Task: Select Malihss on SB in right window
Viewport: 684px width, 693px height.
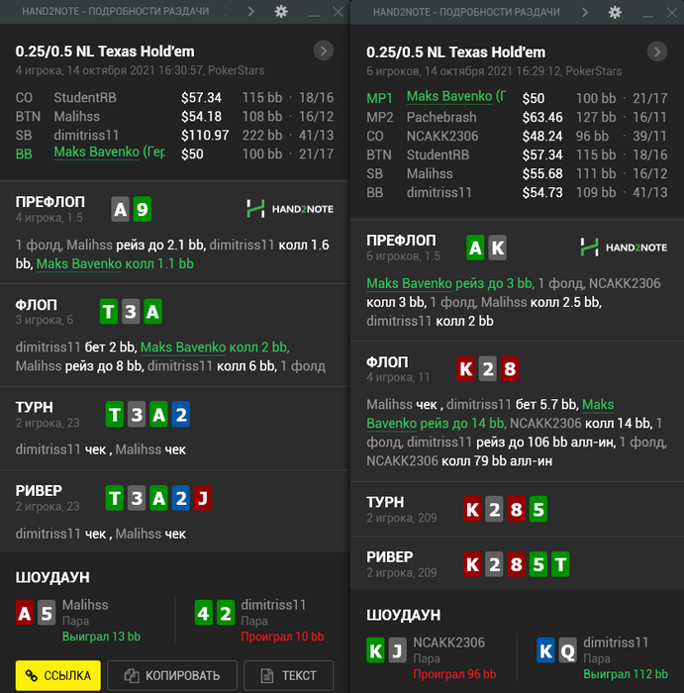Action: (x=430, y=173)
